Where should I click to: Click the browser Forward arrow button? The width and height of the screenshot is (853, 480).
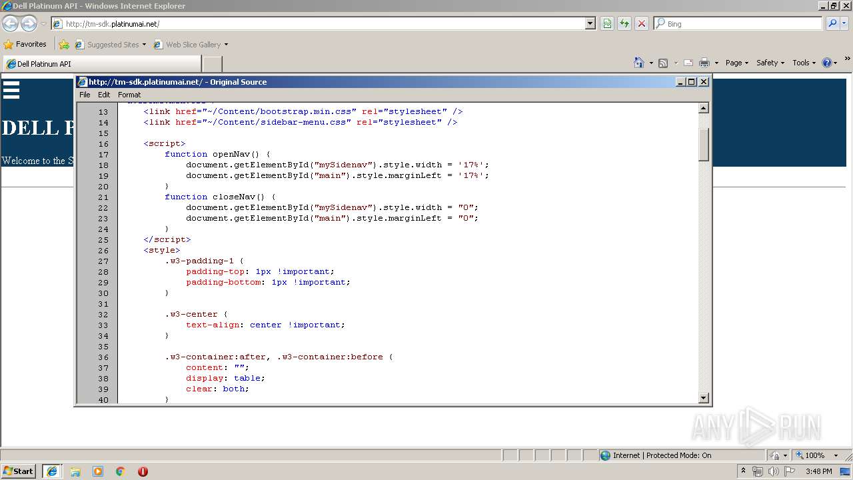click(x=29, y=24)
